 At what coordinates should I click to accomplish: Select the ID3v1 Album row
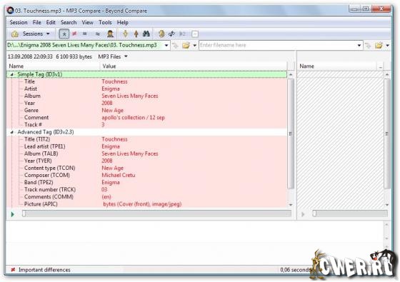coord(146,96)
